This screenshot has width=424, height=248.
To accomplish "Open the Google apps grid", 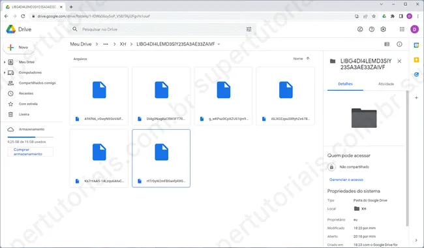I will [402, 29].
